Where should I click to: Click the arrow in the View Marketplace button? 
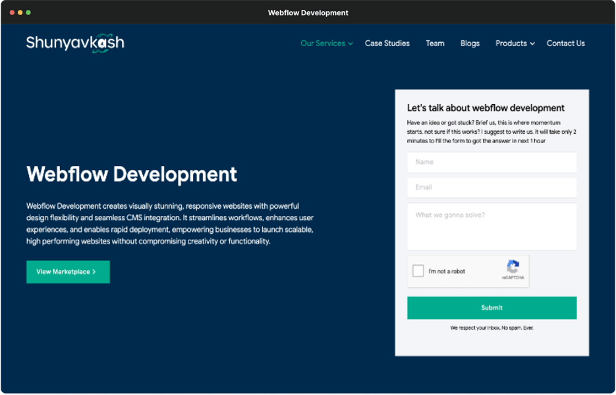coord(94,272)
